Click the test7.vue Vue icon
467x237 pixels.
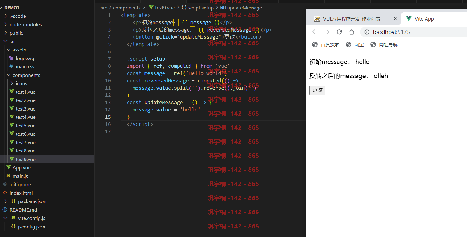coord(12,142)
